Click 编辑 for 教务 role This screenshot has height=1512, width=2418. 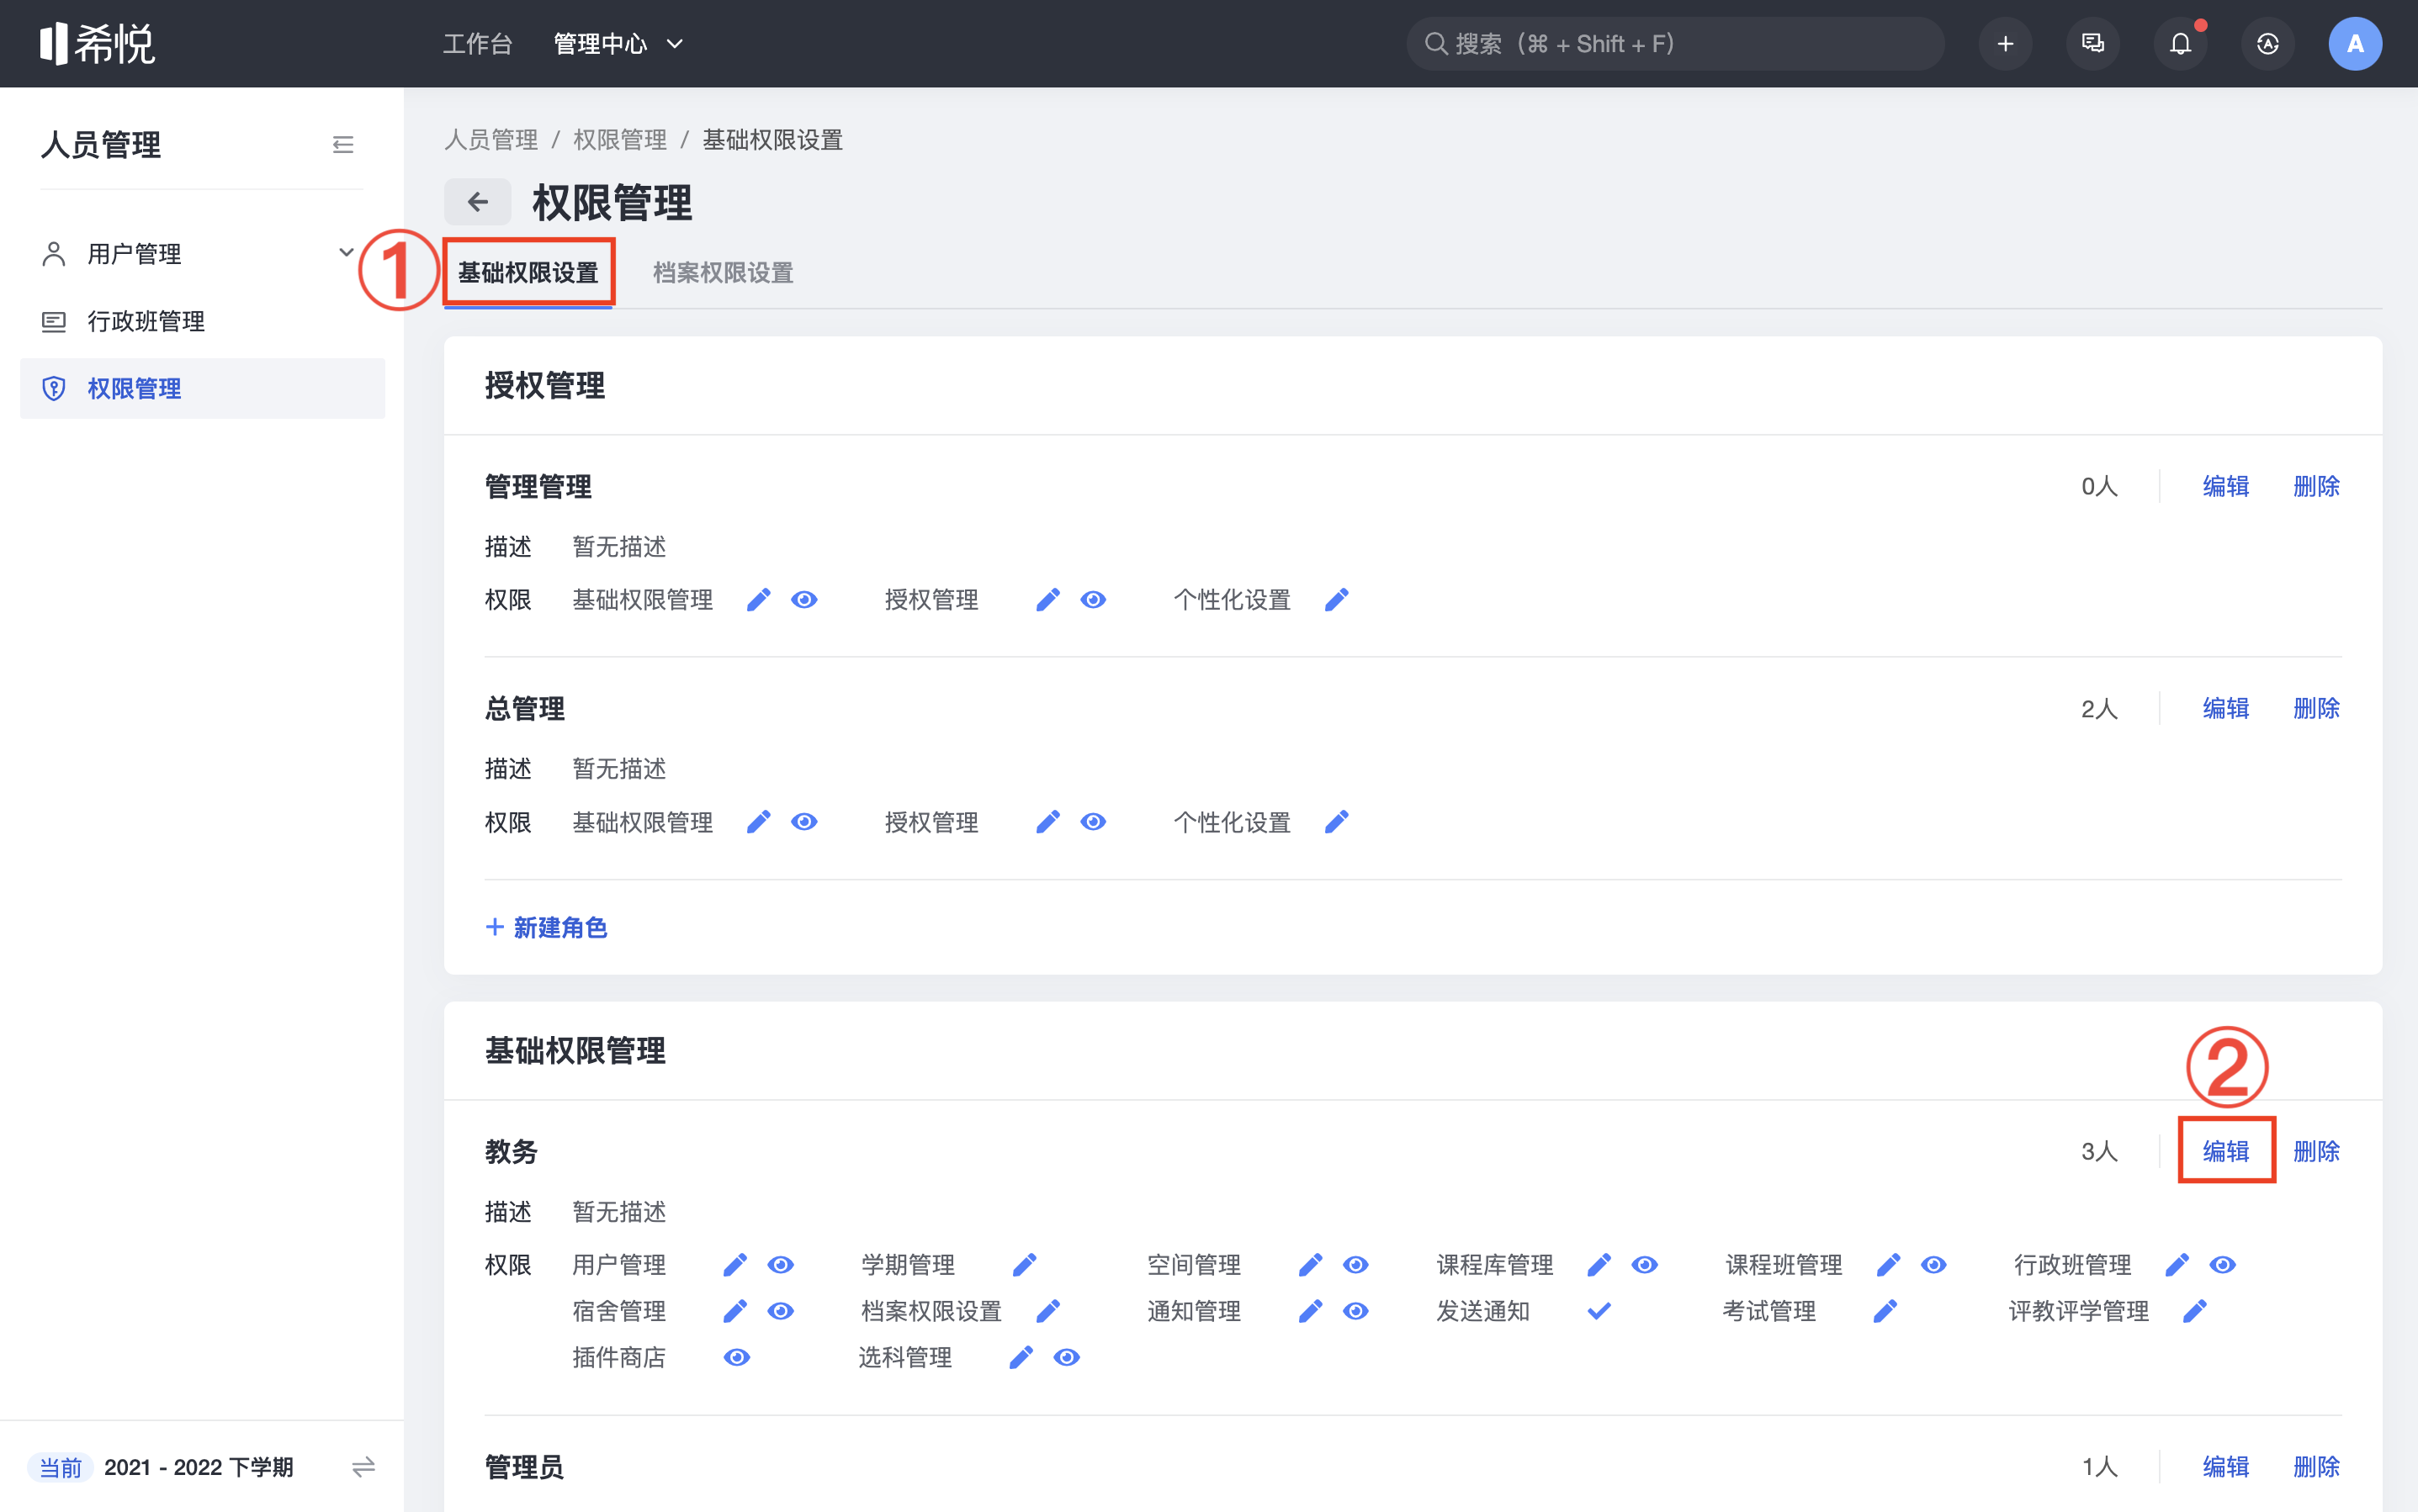2225,1151
